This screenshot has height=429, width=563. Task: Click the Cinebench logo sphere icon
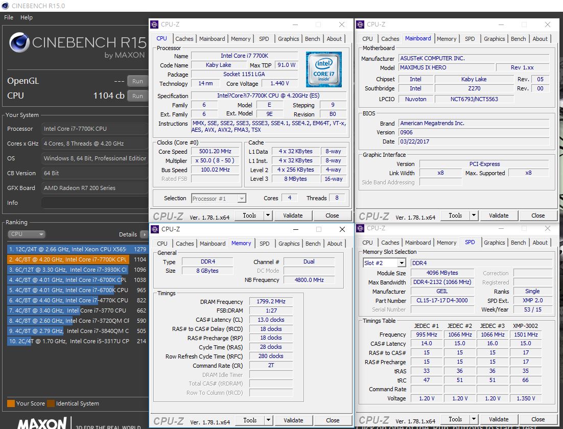point(19,42)
